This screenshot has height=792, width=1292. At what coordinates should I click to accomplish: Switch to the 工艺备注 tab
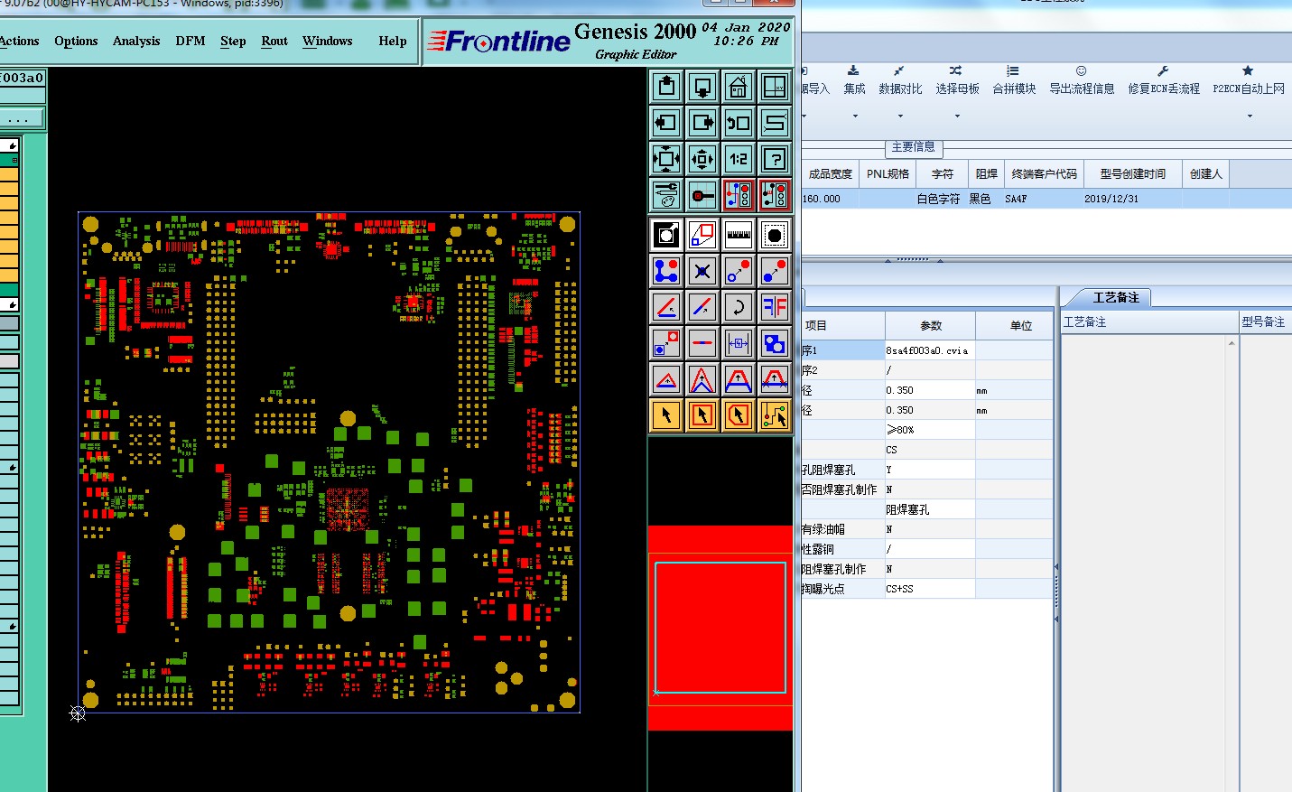tap(1116, 297)
